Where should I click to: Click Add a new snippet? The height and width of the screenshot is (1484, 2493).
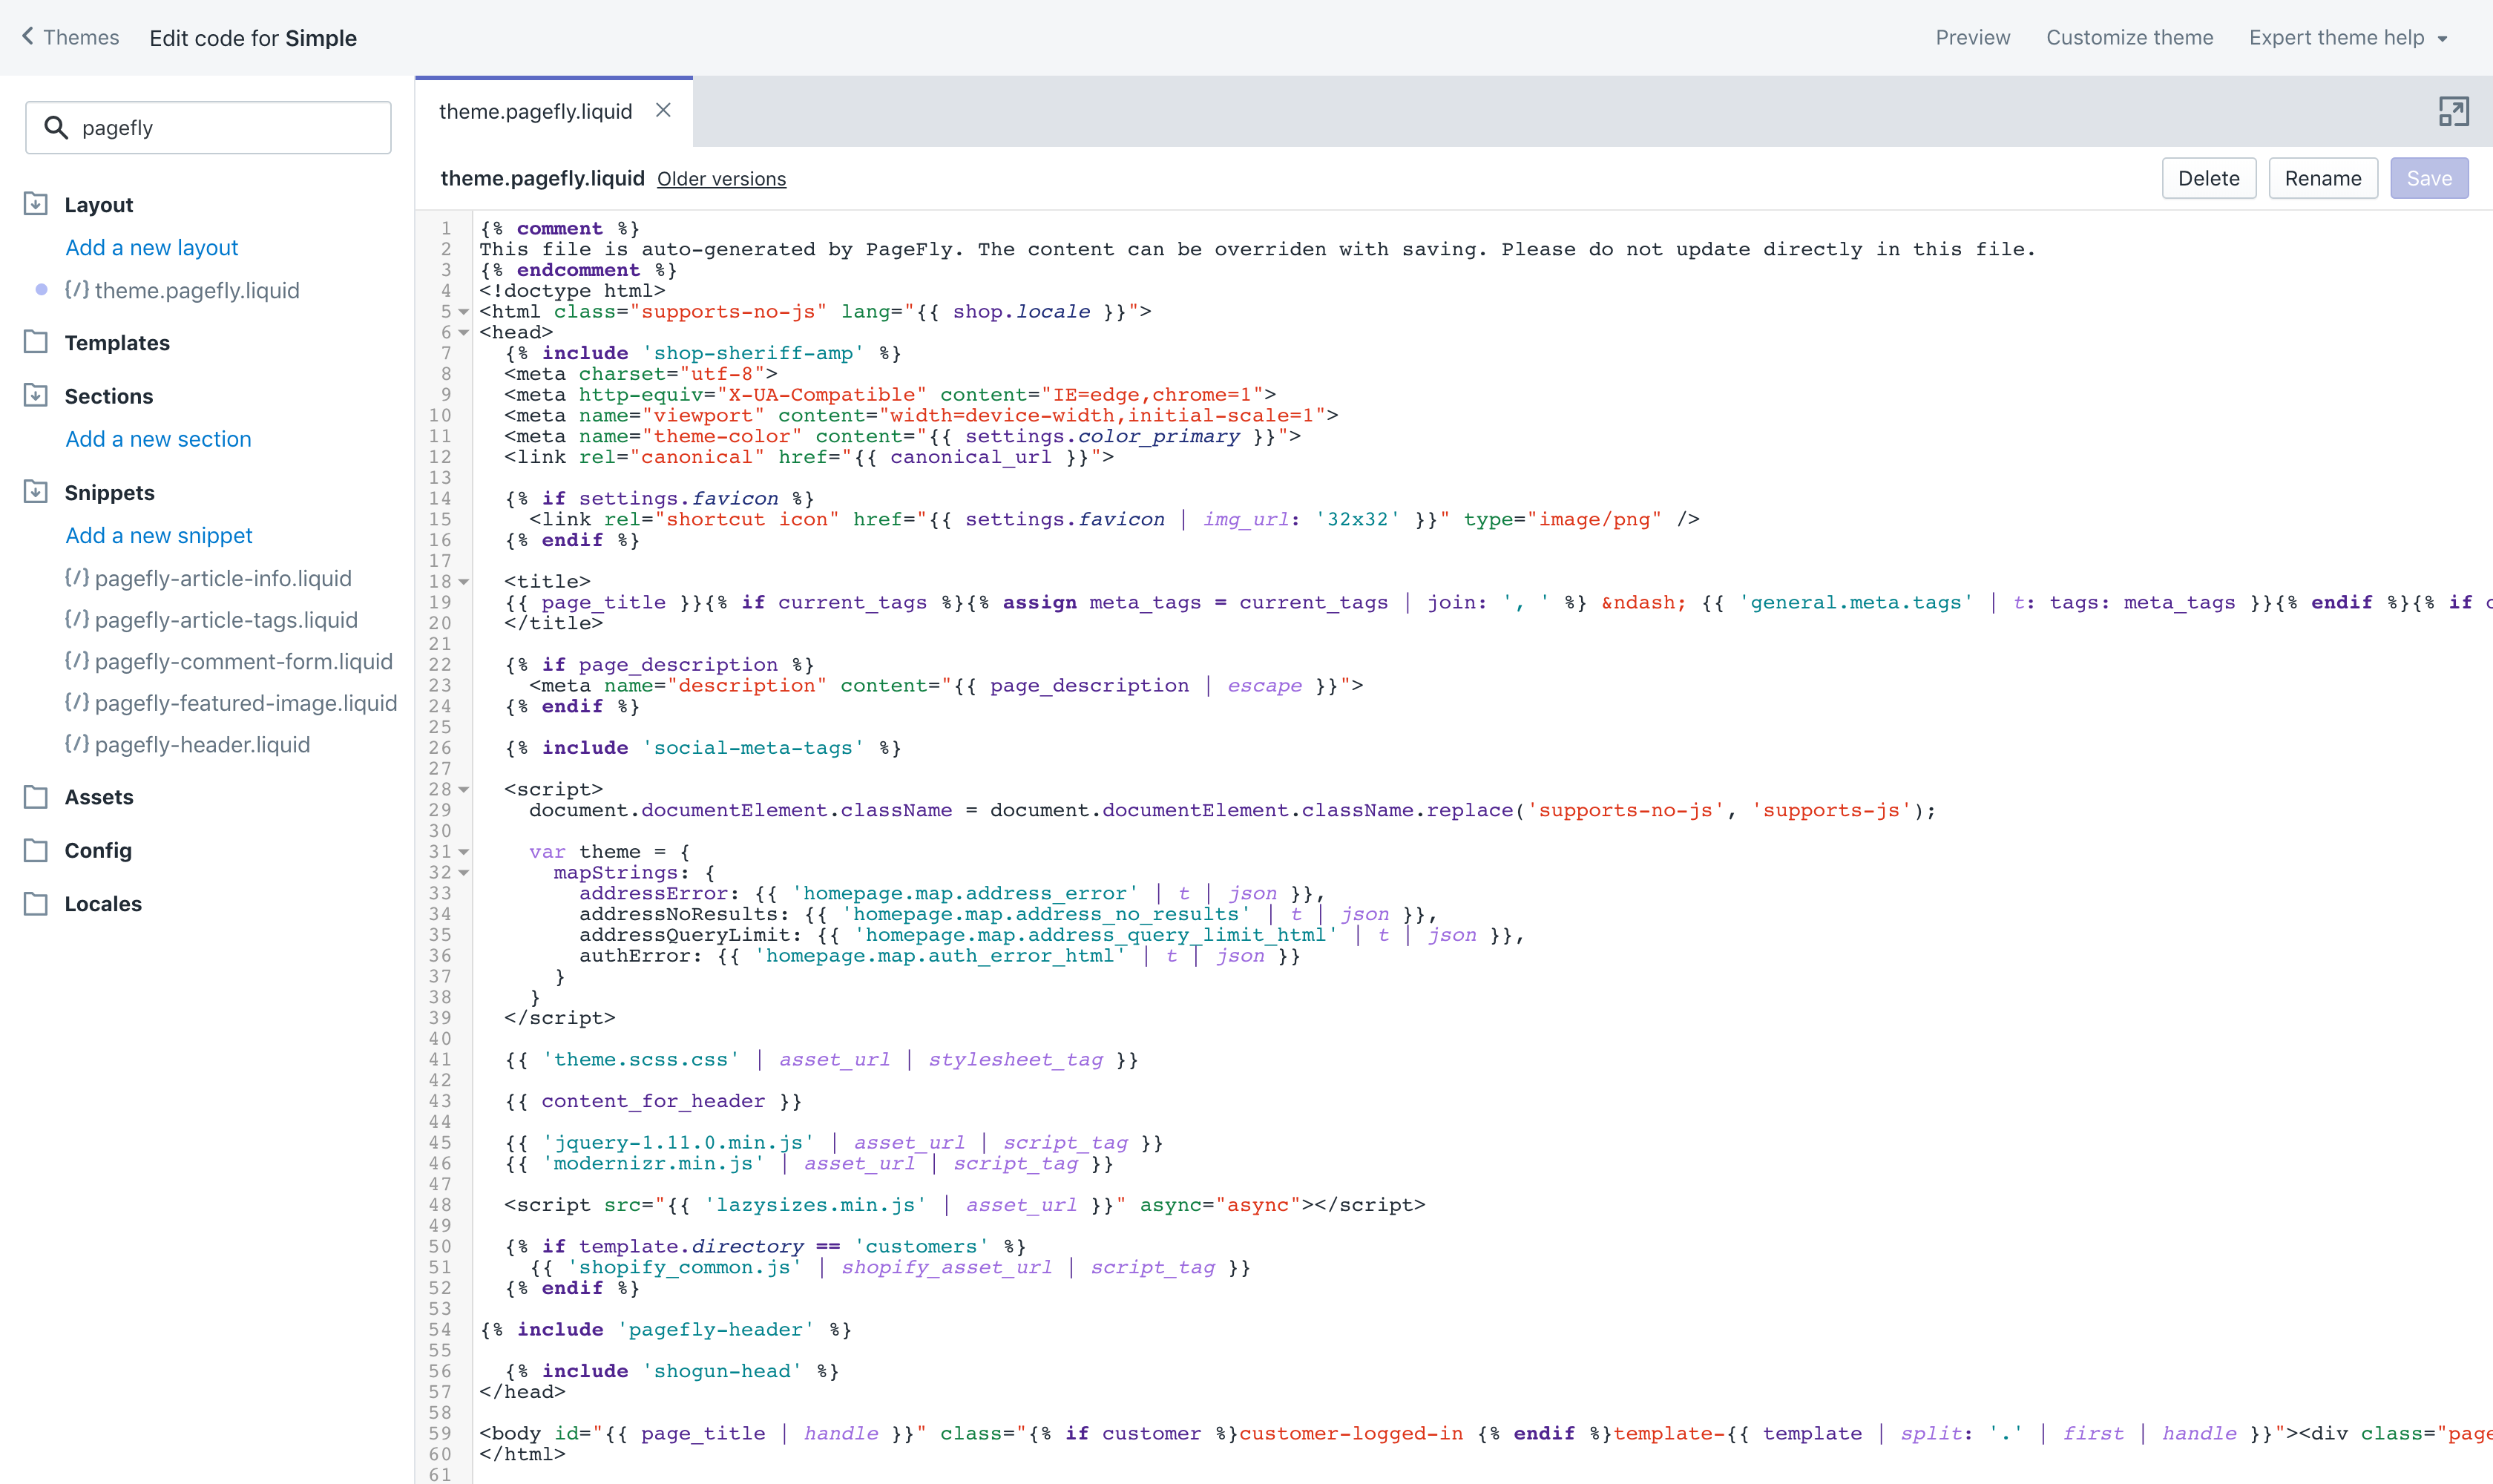[x=159, y=535]
